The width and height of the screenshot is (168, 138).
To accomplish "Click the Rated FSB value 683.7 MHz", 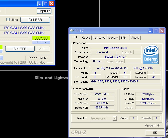I will [x=102, y=108].
